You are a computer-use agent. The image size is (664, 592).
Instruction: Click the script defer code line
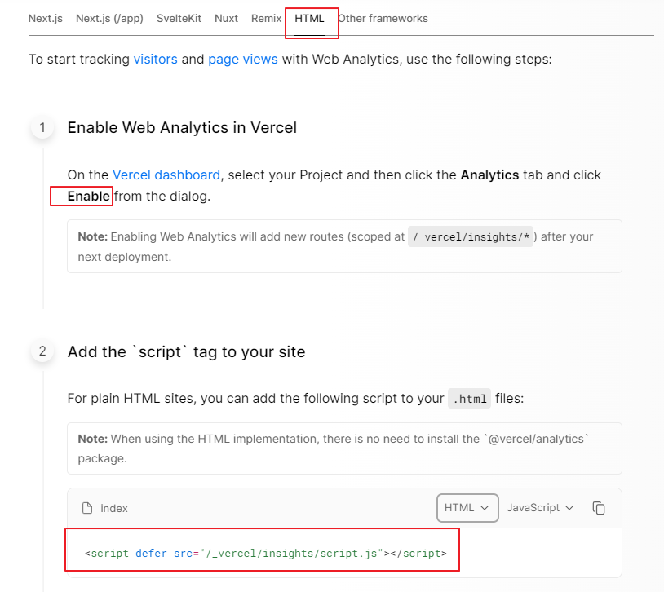265,553
